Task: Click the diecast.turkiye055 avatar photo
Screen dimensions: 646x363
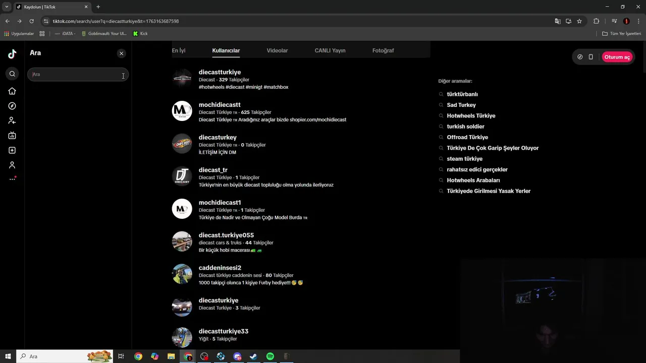Action: [182, 241]
